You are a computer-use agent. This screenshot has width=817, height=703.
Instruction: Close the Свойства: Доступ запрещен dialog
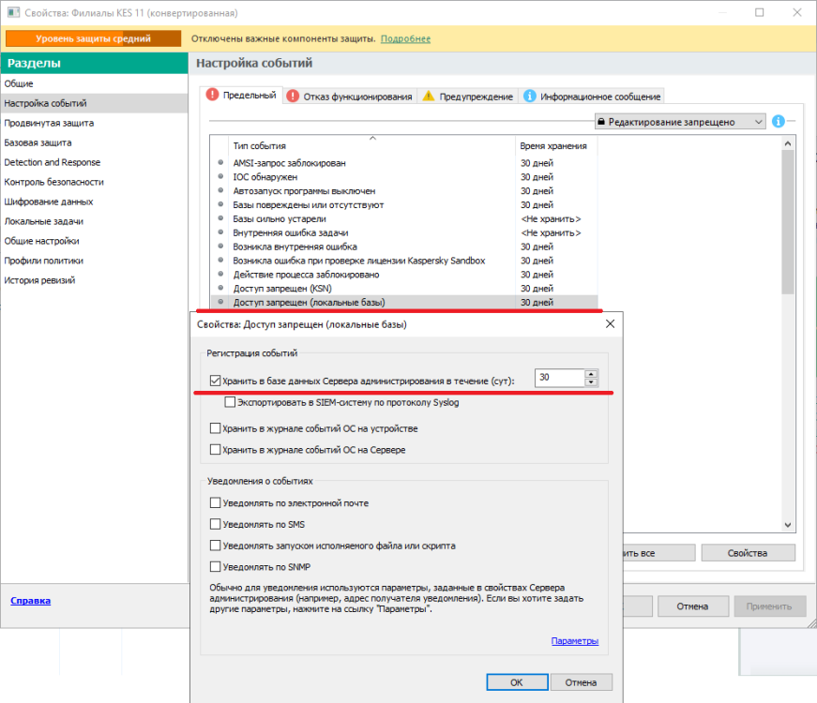pyautogui.click(x=610, y=324)
